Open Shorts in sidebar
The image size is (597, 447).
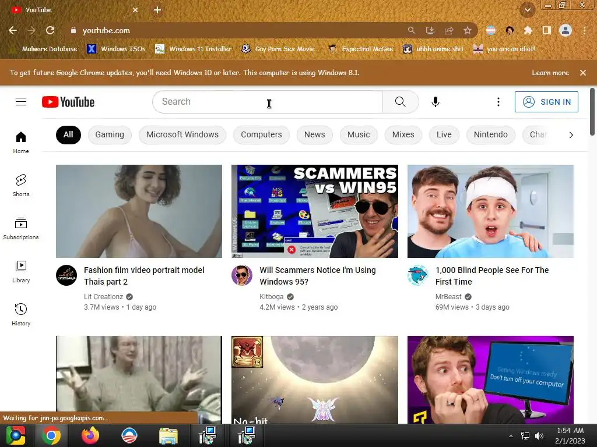21,186
